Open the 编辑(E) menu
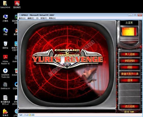143x117 pixels. point(31,18)
